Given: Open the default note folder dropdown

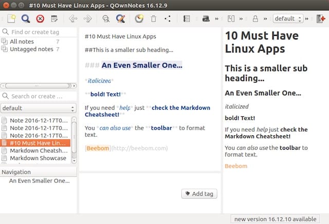Looking at the screenshot, I should coord(38,108).
